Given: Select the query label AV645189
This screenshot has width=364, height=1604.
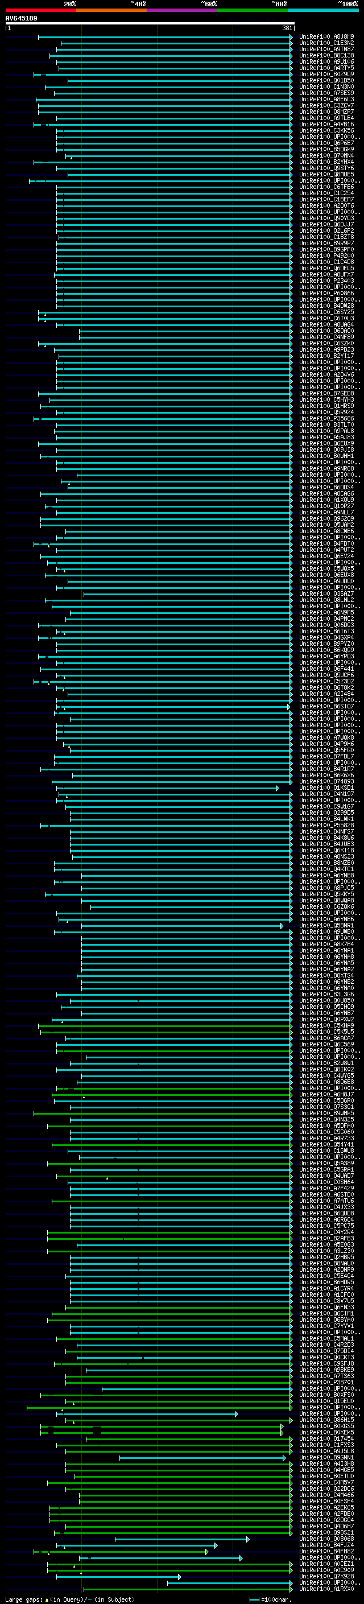Looking at the screenshot, I should coord(21,19).
